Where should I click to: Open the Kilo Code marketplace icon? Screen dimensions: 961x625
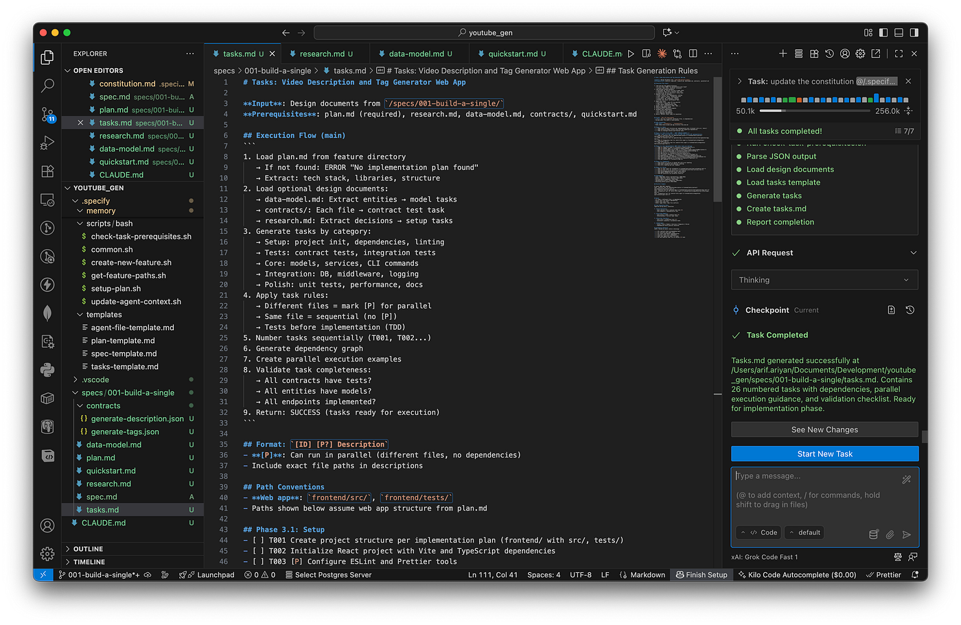click(x=814, y=54)
